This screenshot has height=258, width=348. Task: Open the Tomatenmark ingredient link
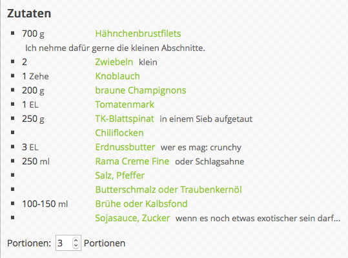(125, 104)
